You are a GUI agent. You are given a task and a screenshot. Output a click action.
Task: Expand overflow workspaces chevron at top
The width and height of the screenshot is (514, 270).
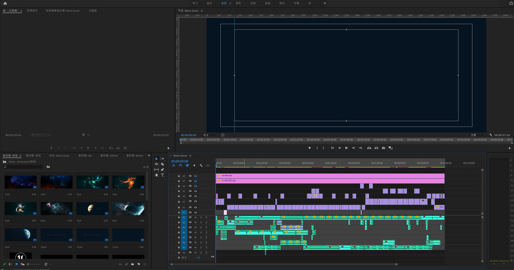[x=325, y=3]
